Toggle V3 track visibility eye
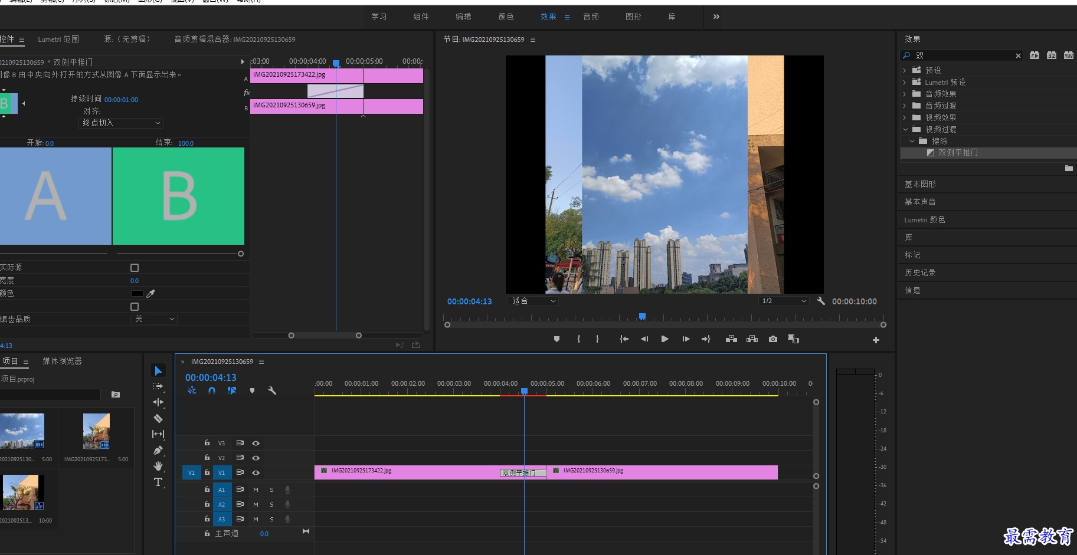The width and height of the screenshot is (1077, 555). (256, 443)
